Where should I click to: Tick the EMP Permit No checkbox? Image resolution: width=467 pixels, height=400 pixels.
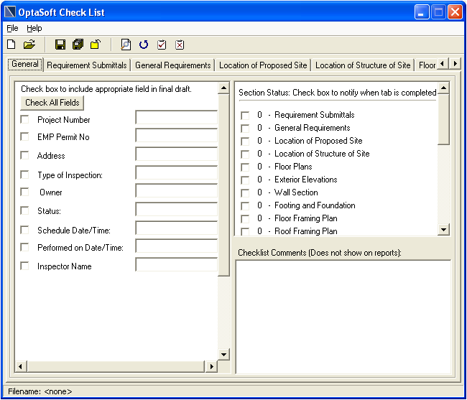click(x=24, y=136)
